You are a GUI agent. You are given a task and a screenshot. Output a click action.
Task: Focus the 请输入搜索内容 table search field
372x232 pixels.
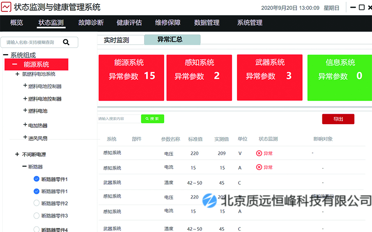[119, 118]
